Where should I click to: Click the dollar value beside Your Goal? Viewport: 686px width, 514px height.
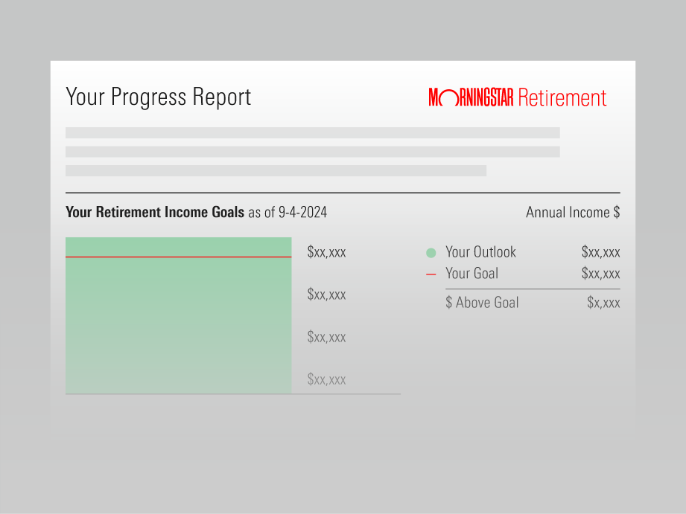pyautogui.click(x=600, y=273)
